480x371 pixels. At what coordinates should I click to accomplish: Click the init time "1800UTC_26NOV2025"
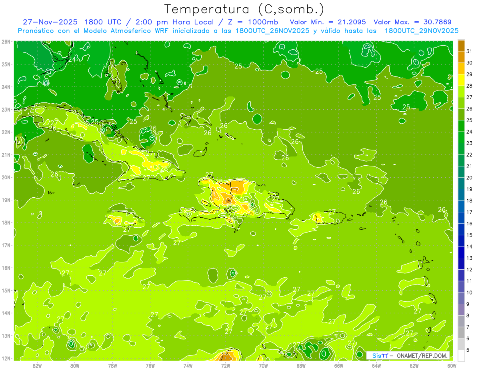tap(272, 31)
